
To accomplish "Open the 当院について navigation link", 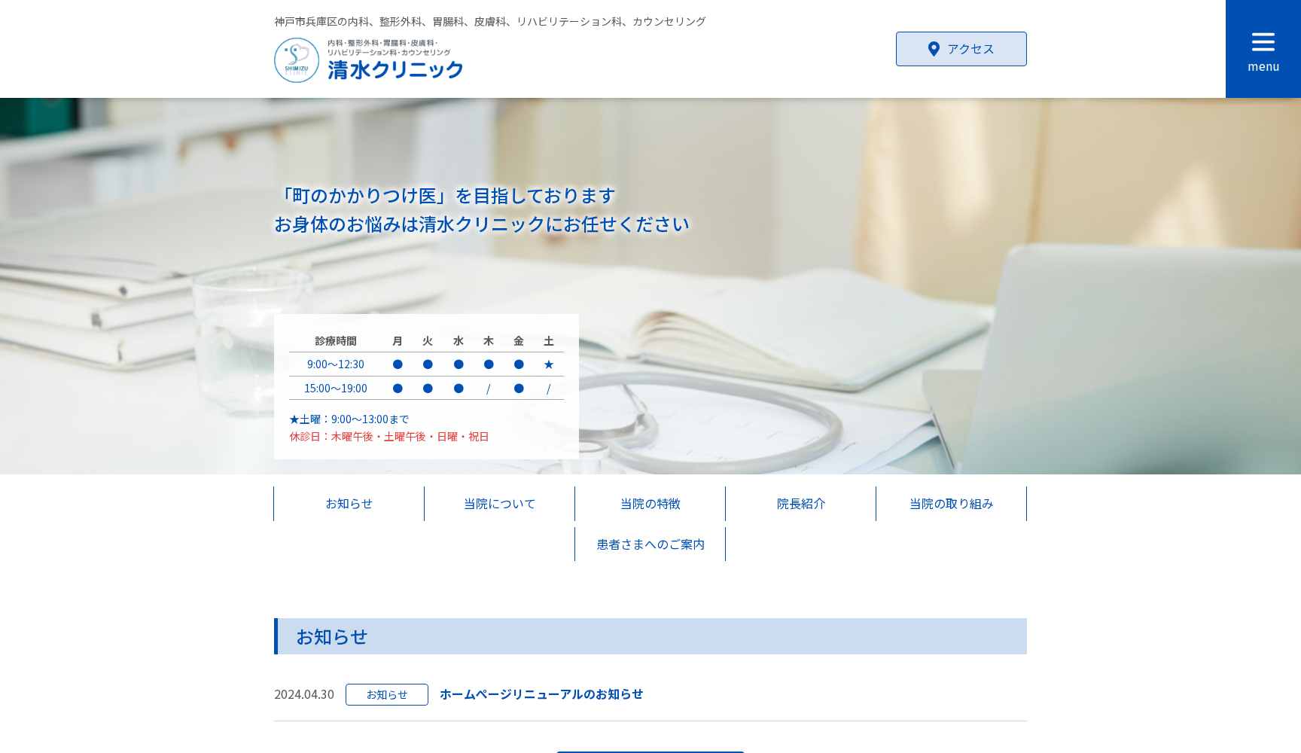I will pos(499,504).
